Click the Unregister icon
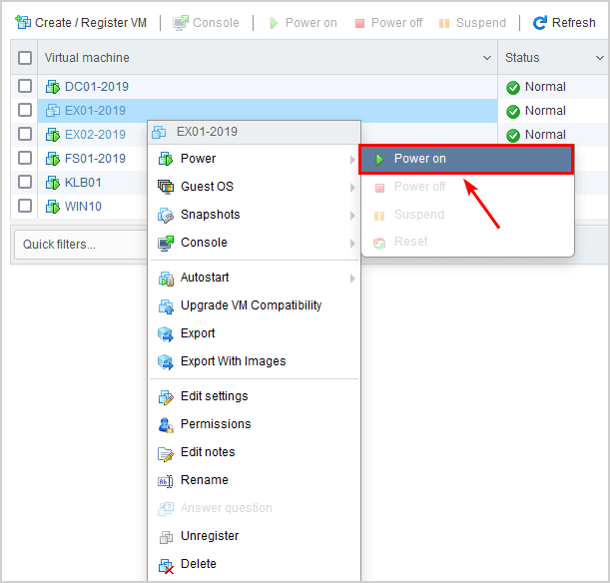Viewport: 610px width, 583px height. pyautogui.click(x=166, y=537)
